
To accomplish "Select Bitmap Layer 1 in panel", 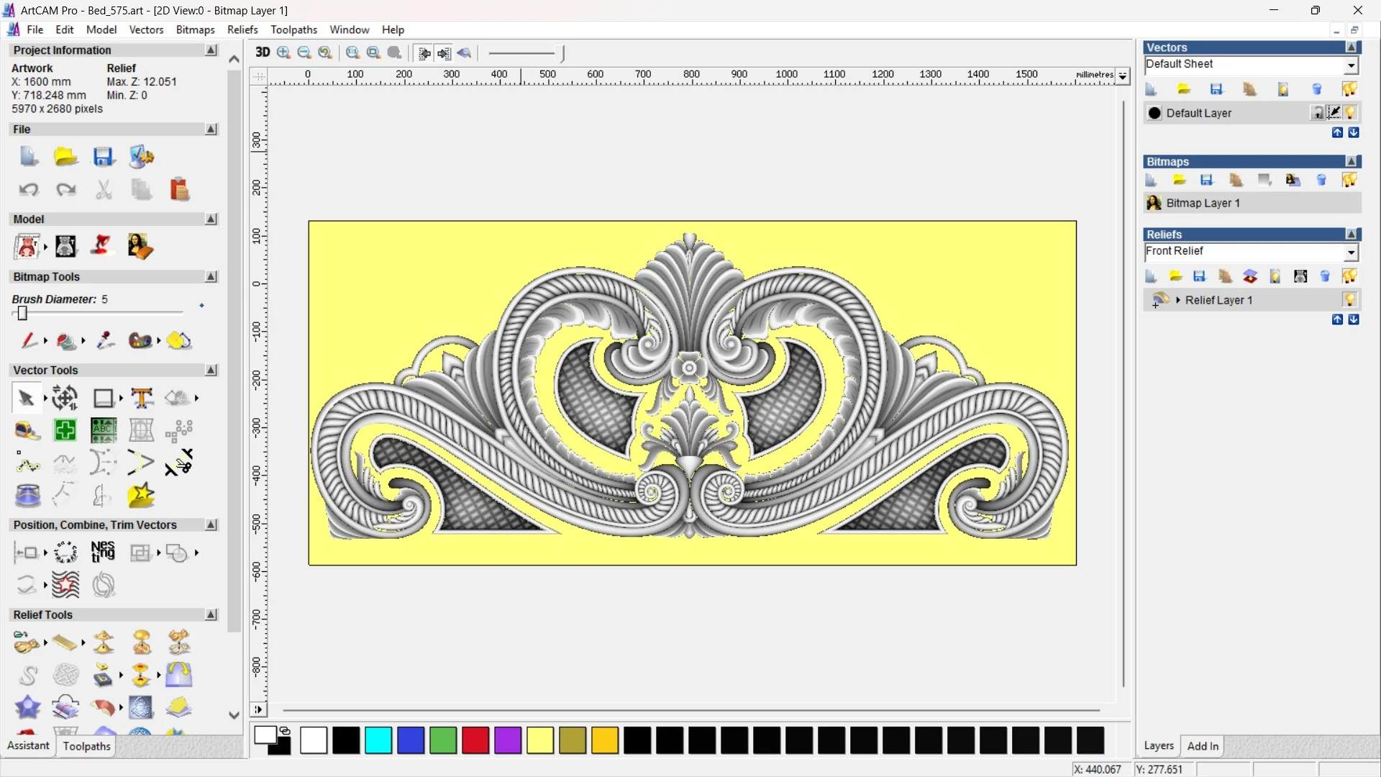I will (x=1203, y=203).
